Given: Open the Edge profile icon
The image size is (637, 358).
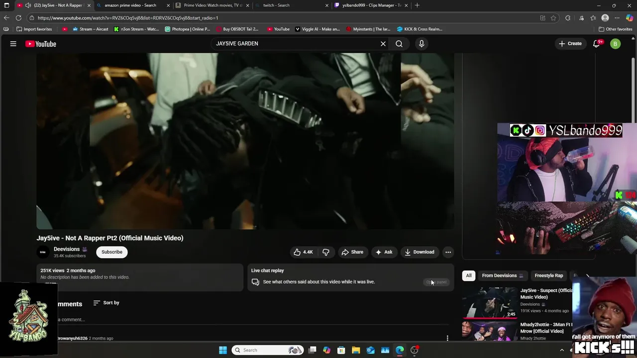Looking at the screenshot, I should (605, 18).
